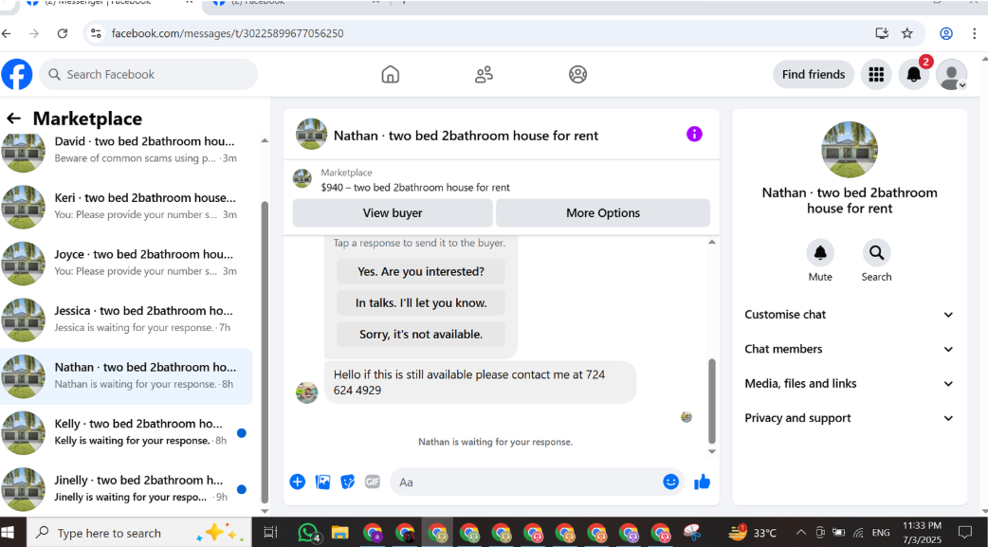The width and height of the screenshot is (988, 547).
Task: Expand Privacy and support section
Action: point(850,418)
